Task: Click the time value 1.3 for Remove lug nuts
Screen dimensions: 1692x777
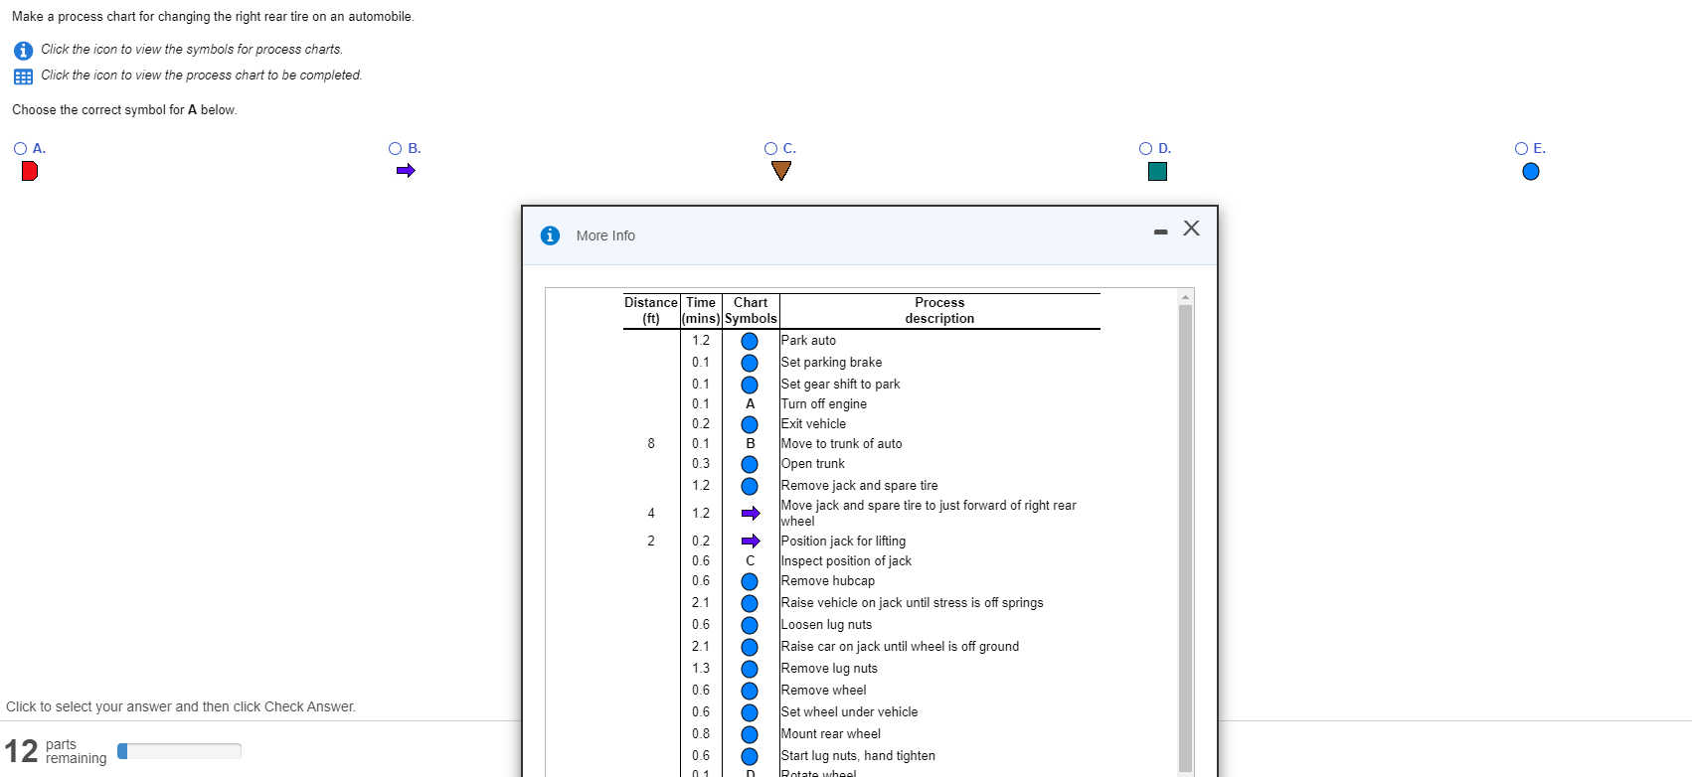Action: point(701,668)
